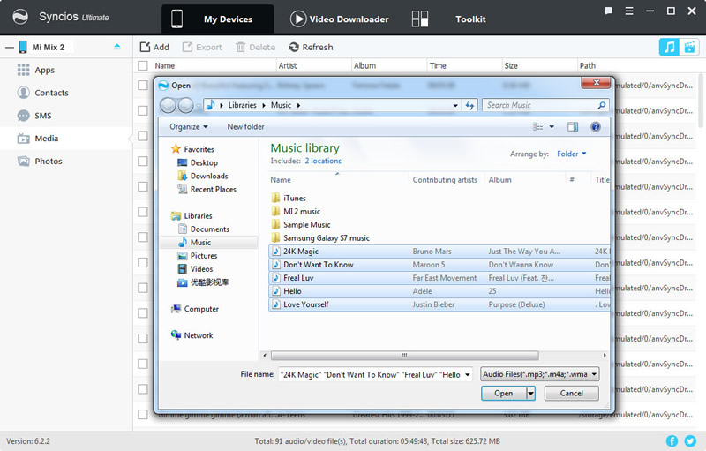This screenshot has width=706, height=451.
Task: Switch to Video Downloader tab
Action: click(x=340, y=19)
